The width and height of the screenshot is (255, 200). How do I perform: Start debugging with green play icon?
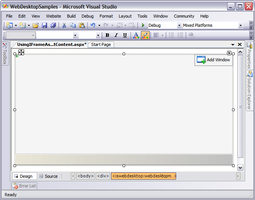pyautogui.click(x=143, y=25)
